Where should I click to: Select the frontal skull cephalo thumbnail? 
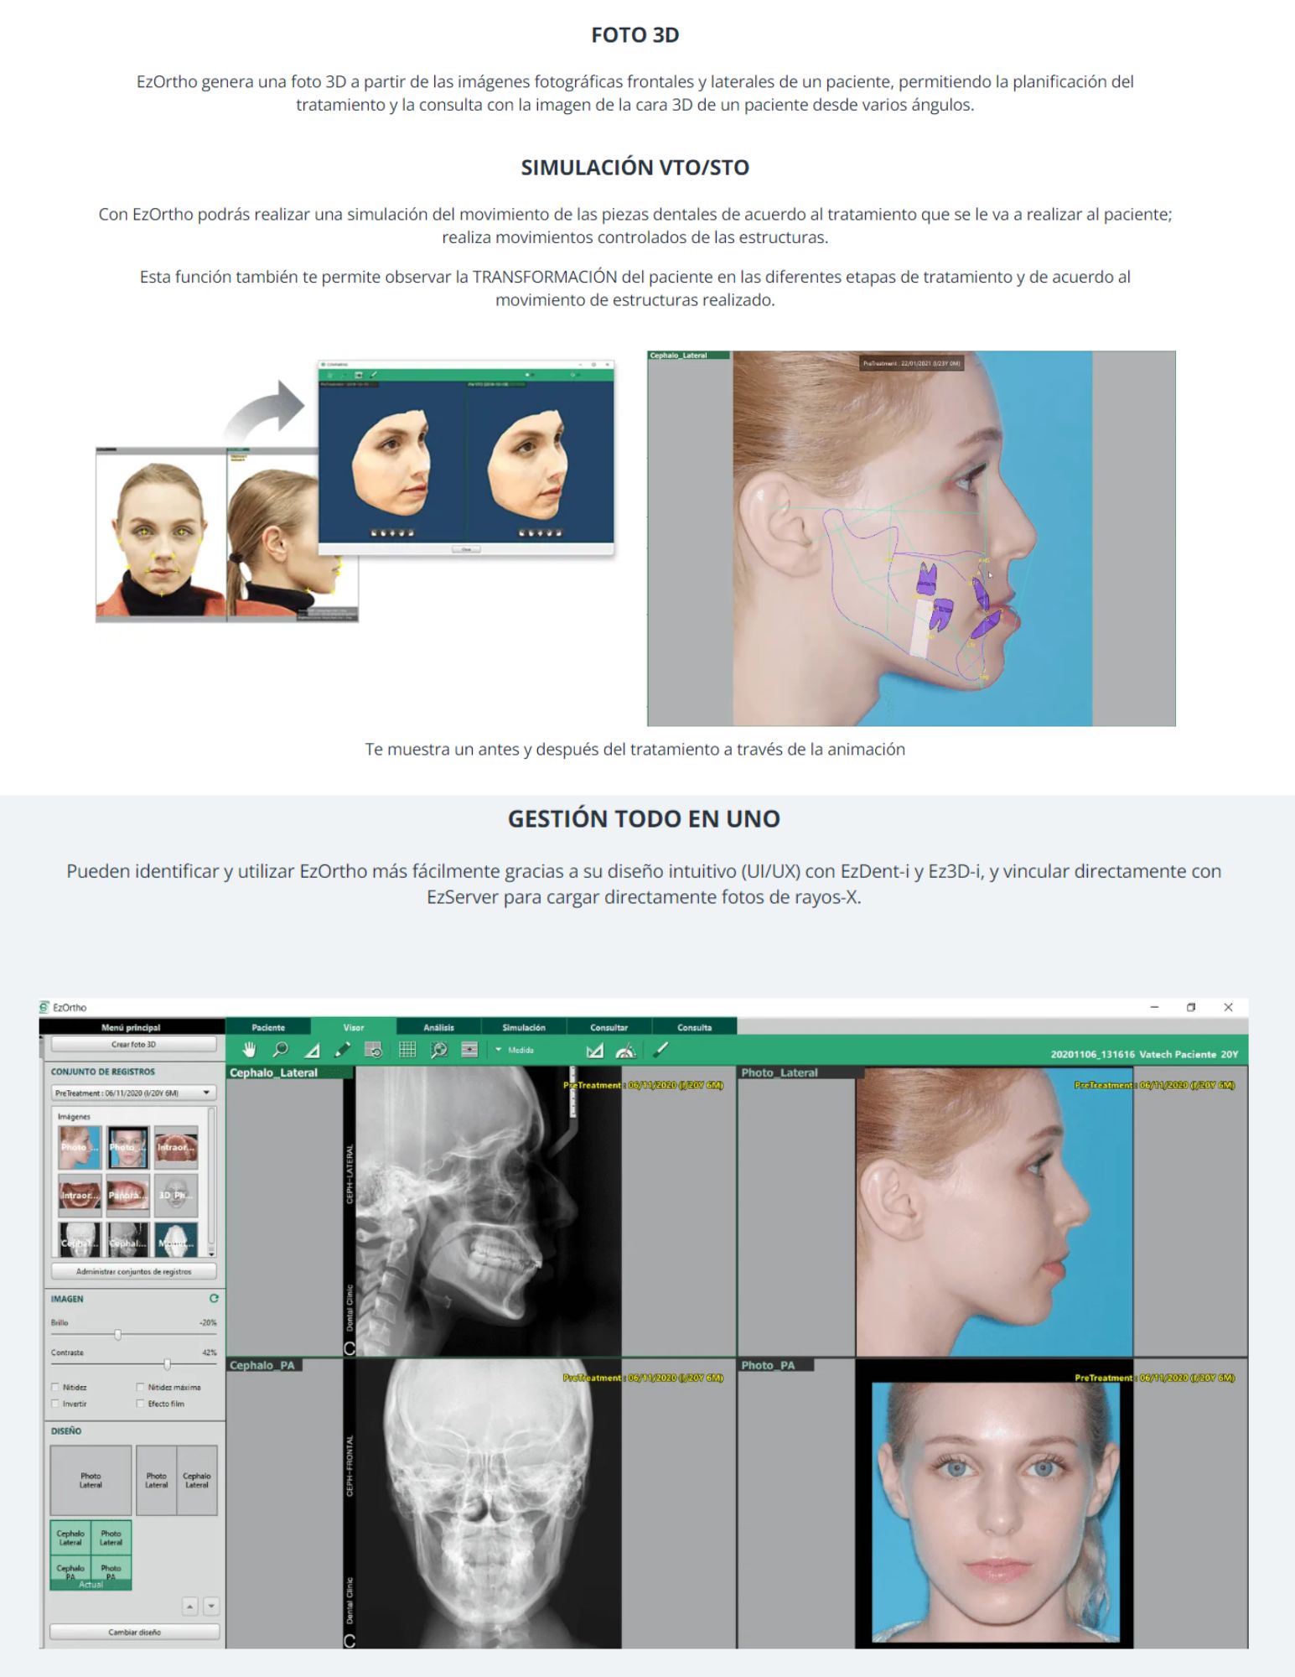tap(80, 1239)
